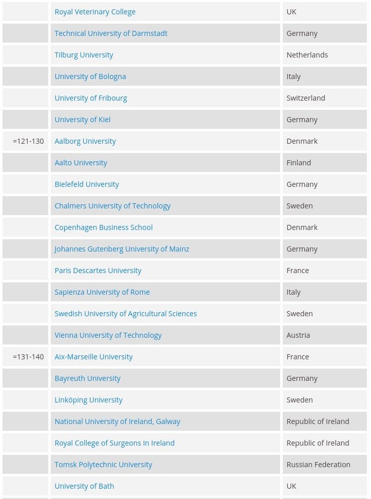The height and width of the screenshot is (499, 371).
Task: Open Tilburg University page
Action: [x=84, y=55]
